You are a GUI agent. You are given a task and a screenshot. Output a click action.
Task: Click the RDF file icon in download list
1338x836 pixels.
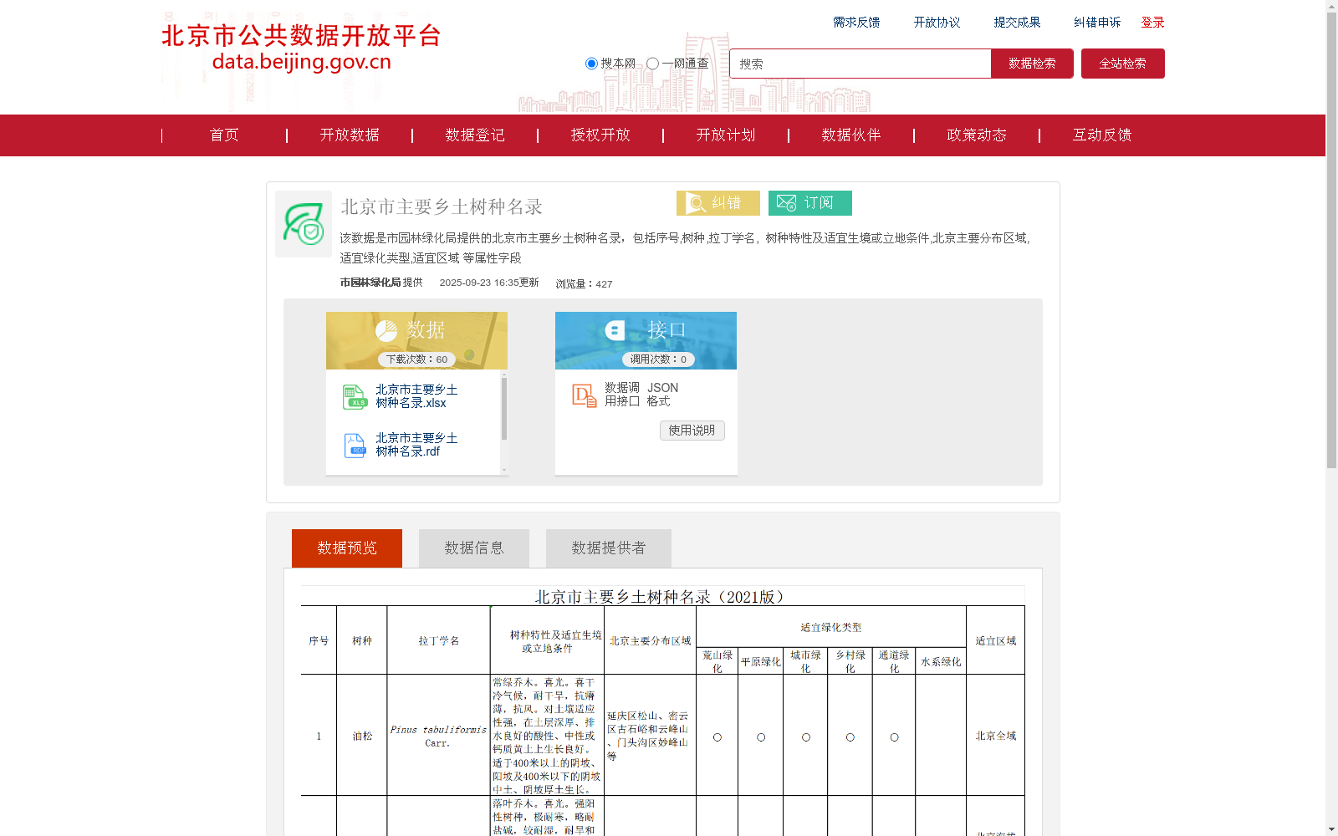pyautogui.click(x=355, y=445)
